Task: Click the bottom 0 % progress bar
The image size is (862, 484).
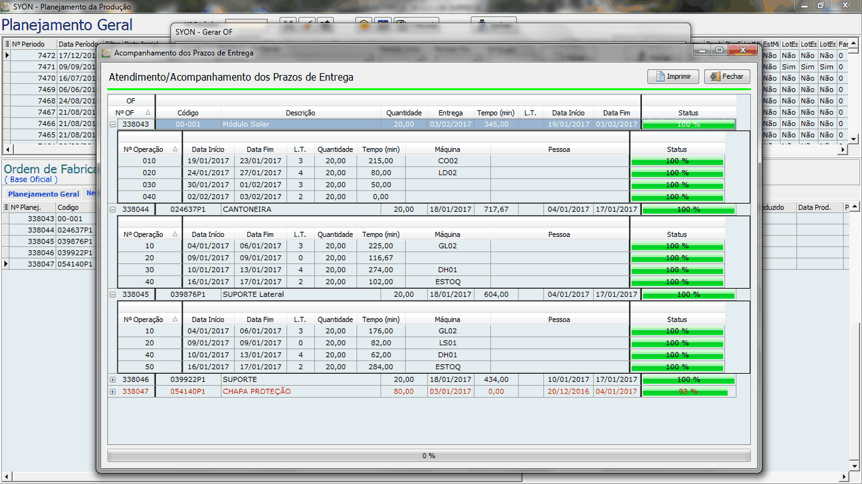Action: [429, 455]
